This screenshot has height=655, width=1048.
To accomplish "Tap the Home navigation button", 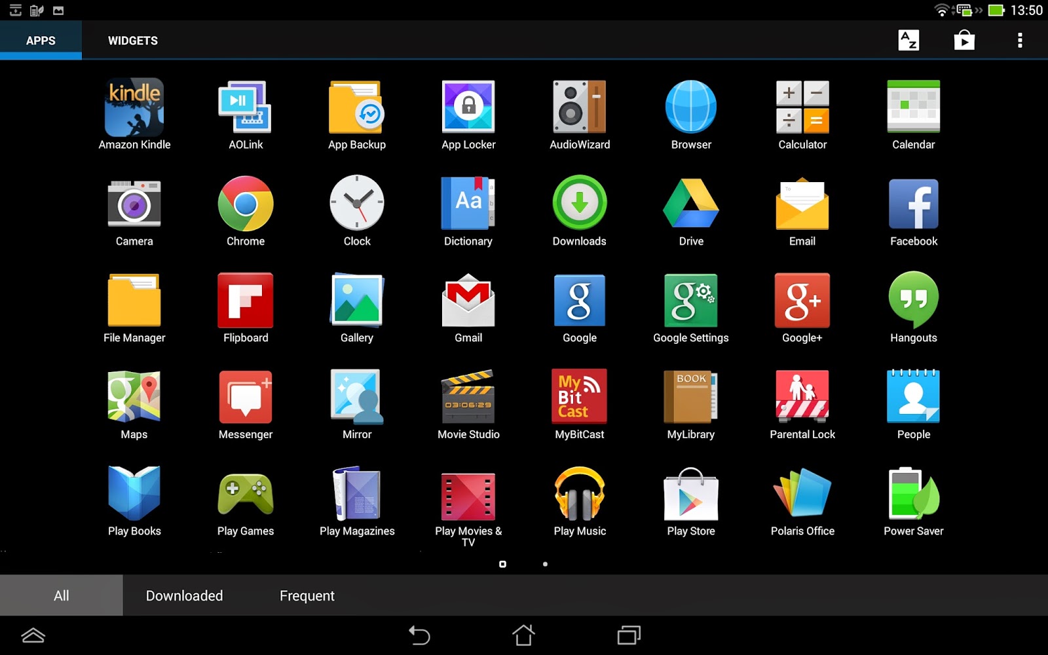I will [x=523, y=635].
